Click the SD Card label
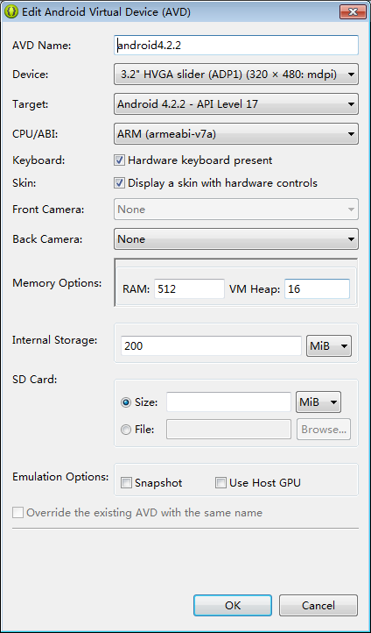The width and height of the screenshot is (371, 633). (35, 380)
